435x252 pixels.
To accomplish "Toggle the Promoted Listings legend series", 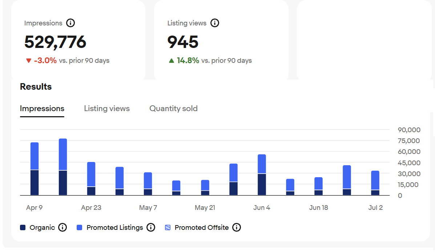I will point(114,228).
